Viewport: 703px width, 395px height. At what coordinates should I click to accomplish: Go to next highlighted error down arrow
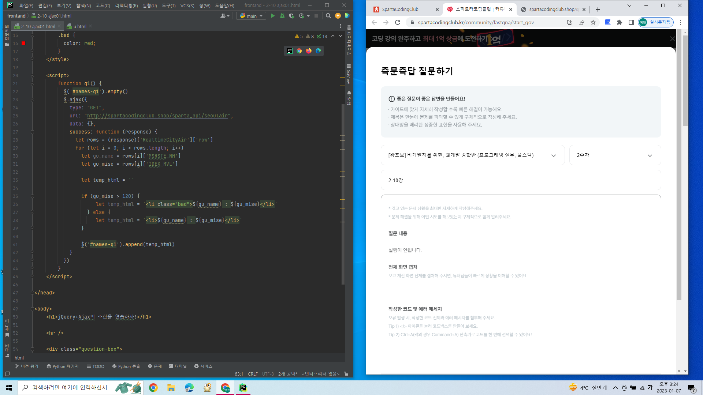coord(341,36)
